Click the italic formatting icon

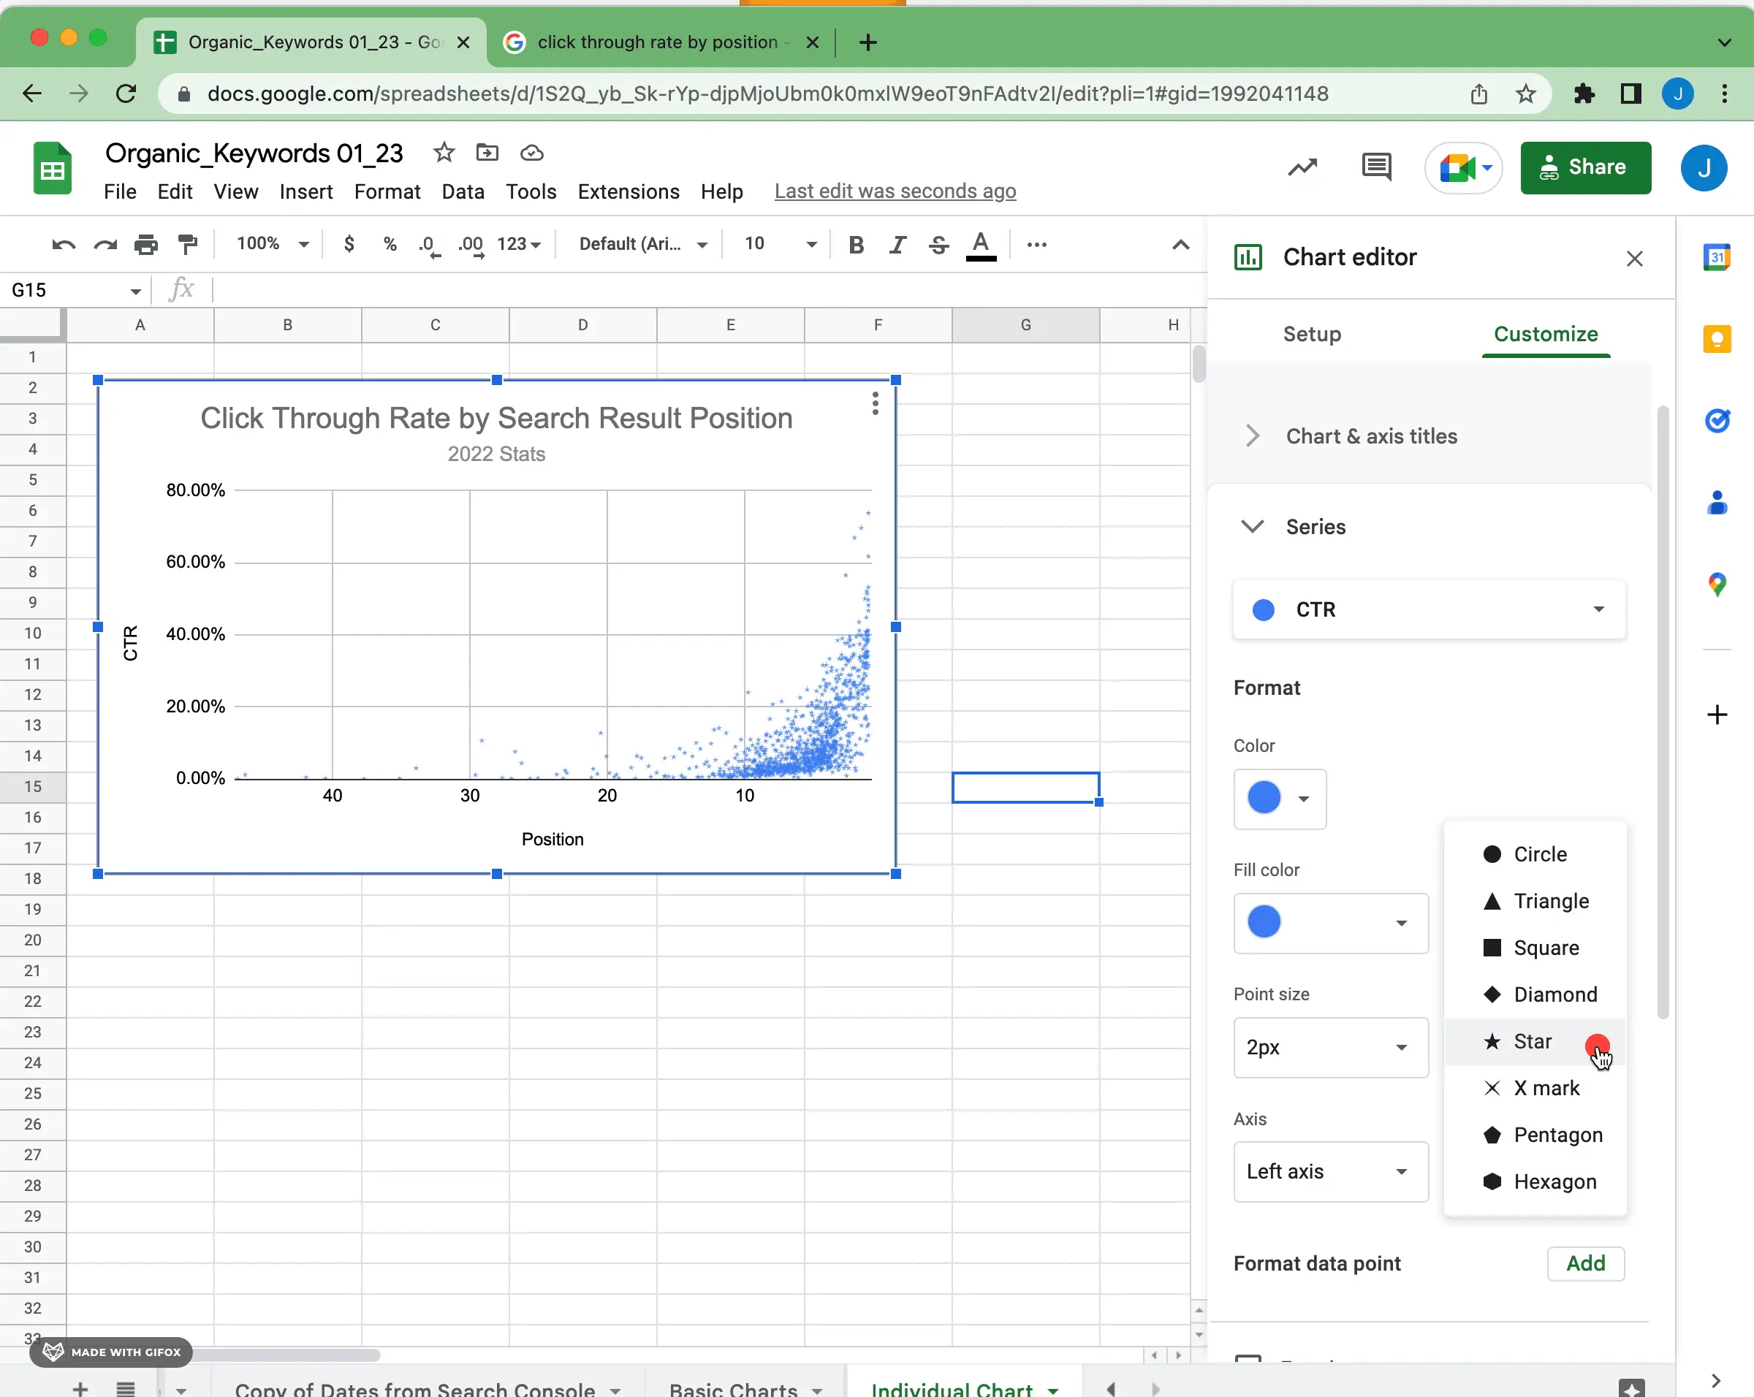897,244
